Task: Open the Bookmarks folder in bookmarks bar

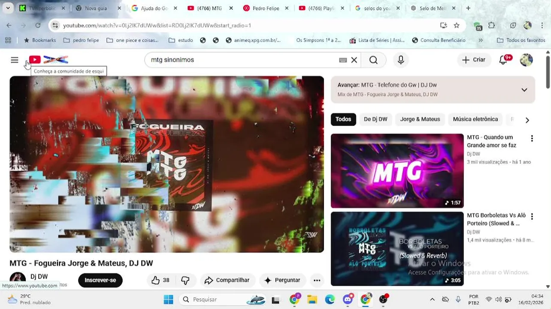Action: (x=39, y=40)
